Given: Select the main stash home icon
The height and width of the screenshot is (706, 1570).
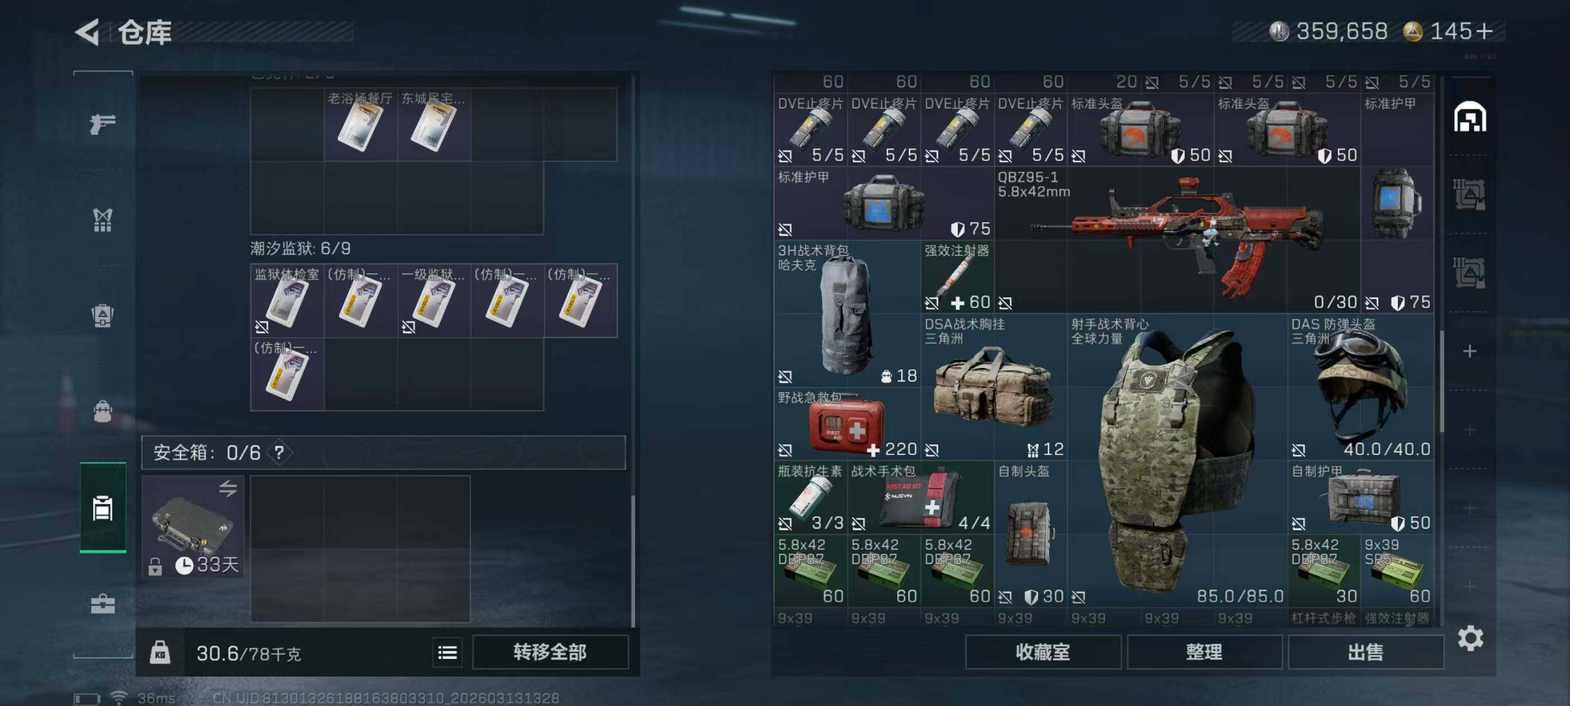Looking at the screenshot, I should point(1470,117).
